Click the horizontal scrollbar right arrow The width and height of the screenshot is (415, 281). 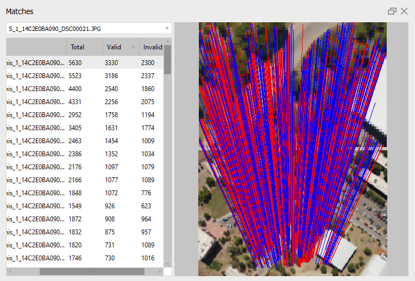pyautogui.click(x=160, y=271)
